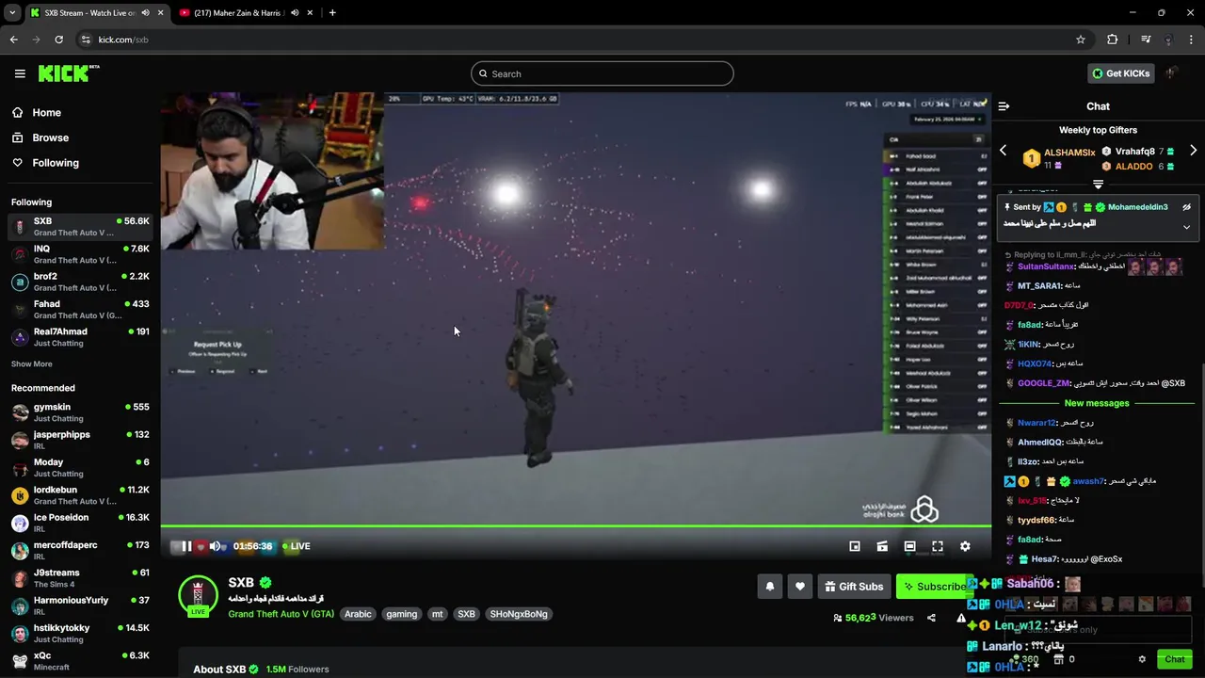Open player settings gear
Viewport: 1205px width, 678px height.
click(965, 546)
